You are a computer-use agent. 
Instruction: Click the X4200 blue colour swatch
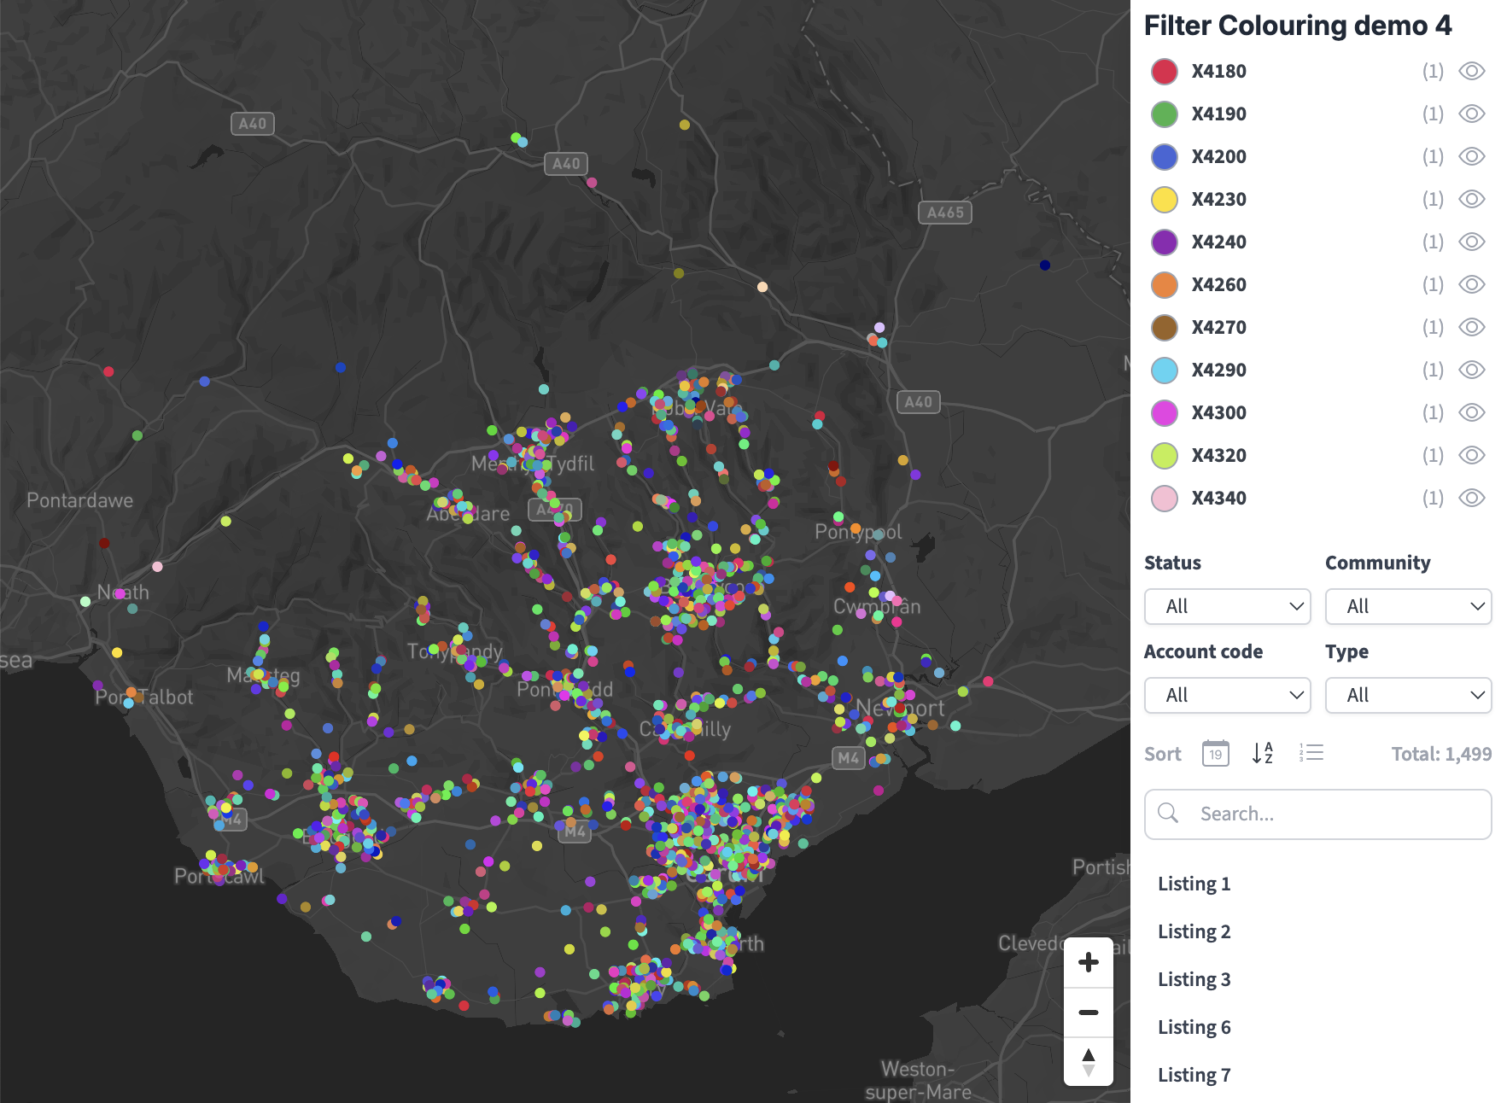pos(1165,156)
